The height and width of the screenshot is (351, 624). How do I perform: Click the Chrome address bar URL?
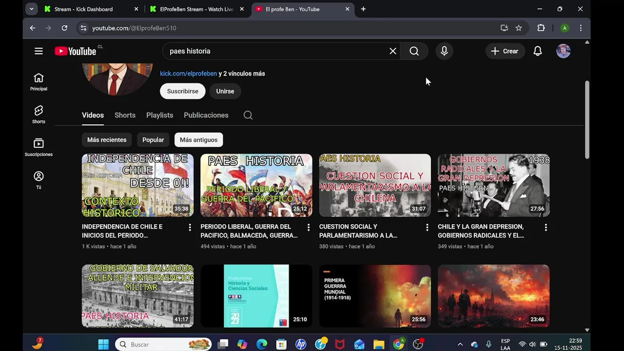point(134,28)
